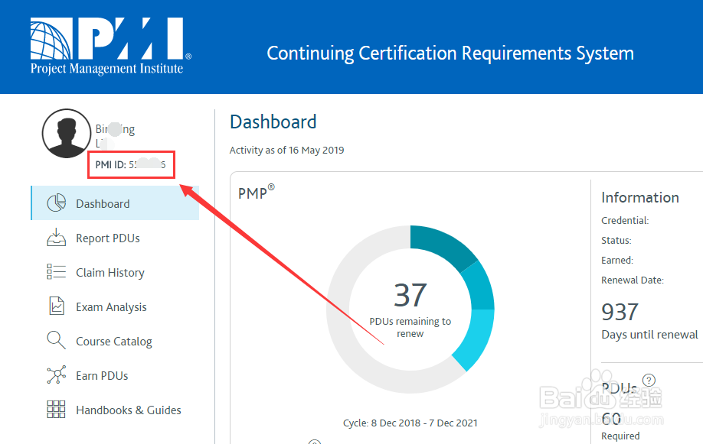Click the PMI ID text
The image size is (703, 444).
(130, 165)
